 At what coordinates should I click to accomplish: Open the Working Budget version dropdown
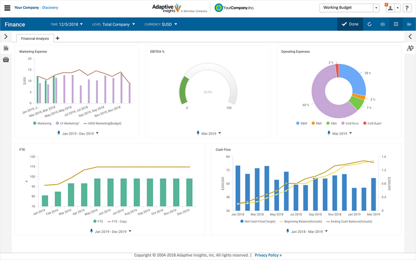pyautogui.click(x=377, y=8)
